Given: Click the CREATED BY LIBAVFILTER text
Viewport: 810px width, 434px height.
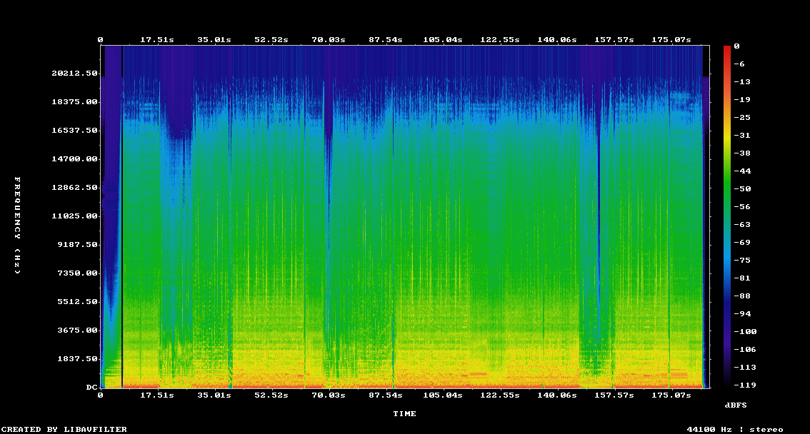Looking at the screenshot, I should tap(64, 429).
